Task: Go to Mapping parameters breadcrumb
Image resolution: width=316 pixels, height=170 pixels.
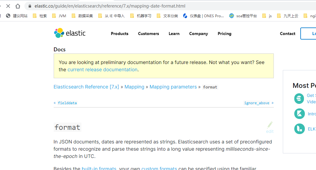Action: (173, 87)
